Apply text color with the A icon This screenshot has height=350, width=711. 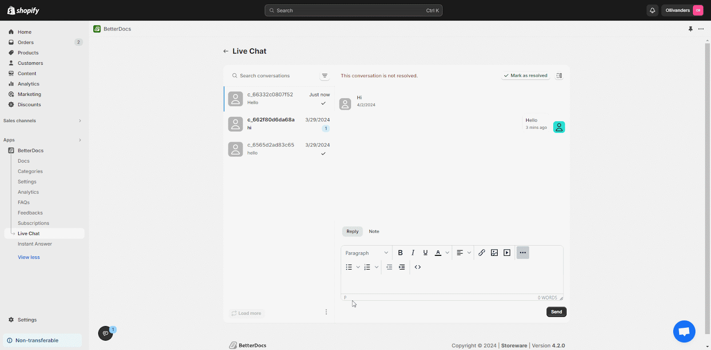[438, 253]
